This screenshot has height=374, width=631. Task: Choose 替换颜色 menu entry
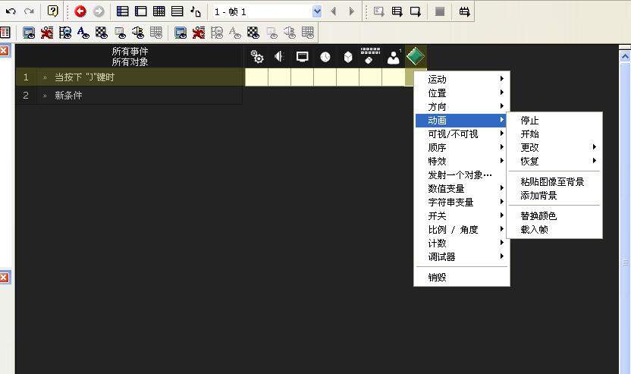point(554,215)
